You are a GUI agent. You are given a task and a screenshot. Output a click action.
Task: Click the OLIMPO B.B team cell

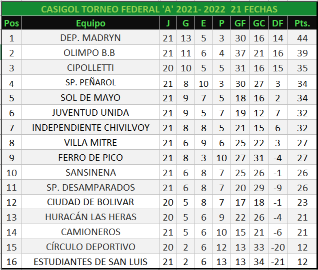90,53
